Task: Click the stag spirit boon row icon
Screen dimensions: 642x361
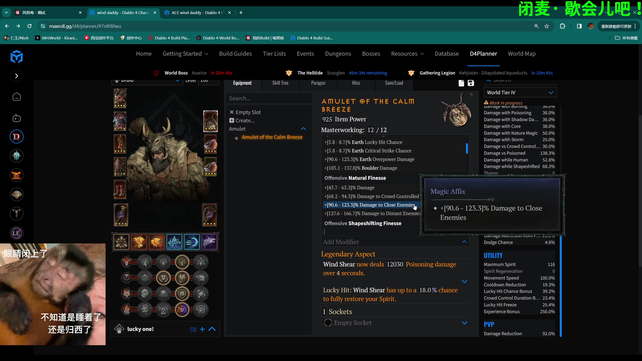Action: pyautogui.click(x=127, y=262)
